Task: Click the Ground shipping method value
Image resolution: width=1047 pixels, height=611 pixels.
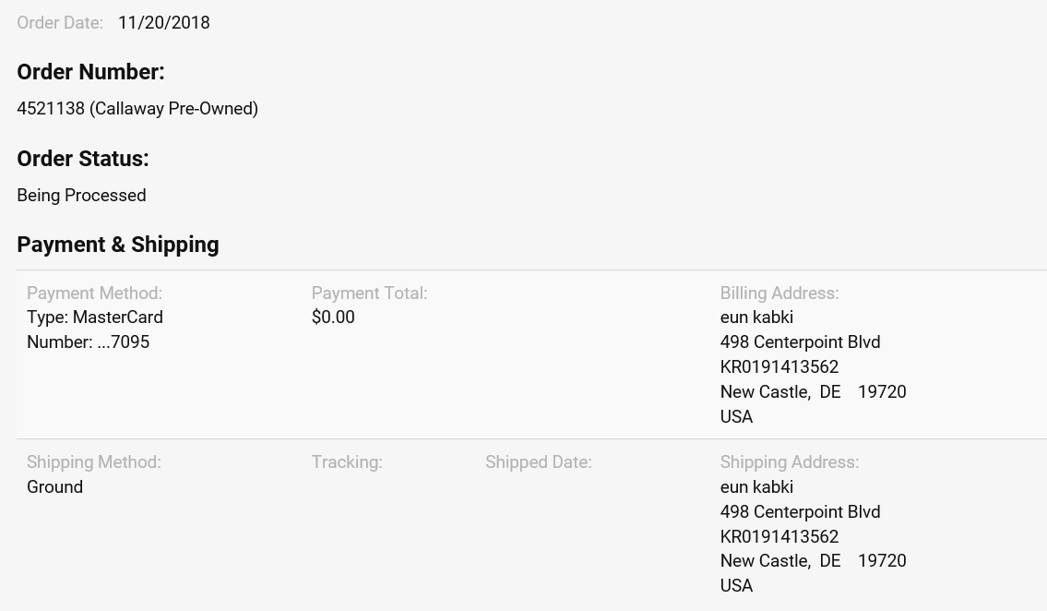Action: tap(54, 487)
